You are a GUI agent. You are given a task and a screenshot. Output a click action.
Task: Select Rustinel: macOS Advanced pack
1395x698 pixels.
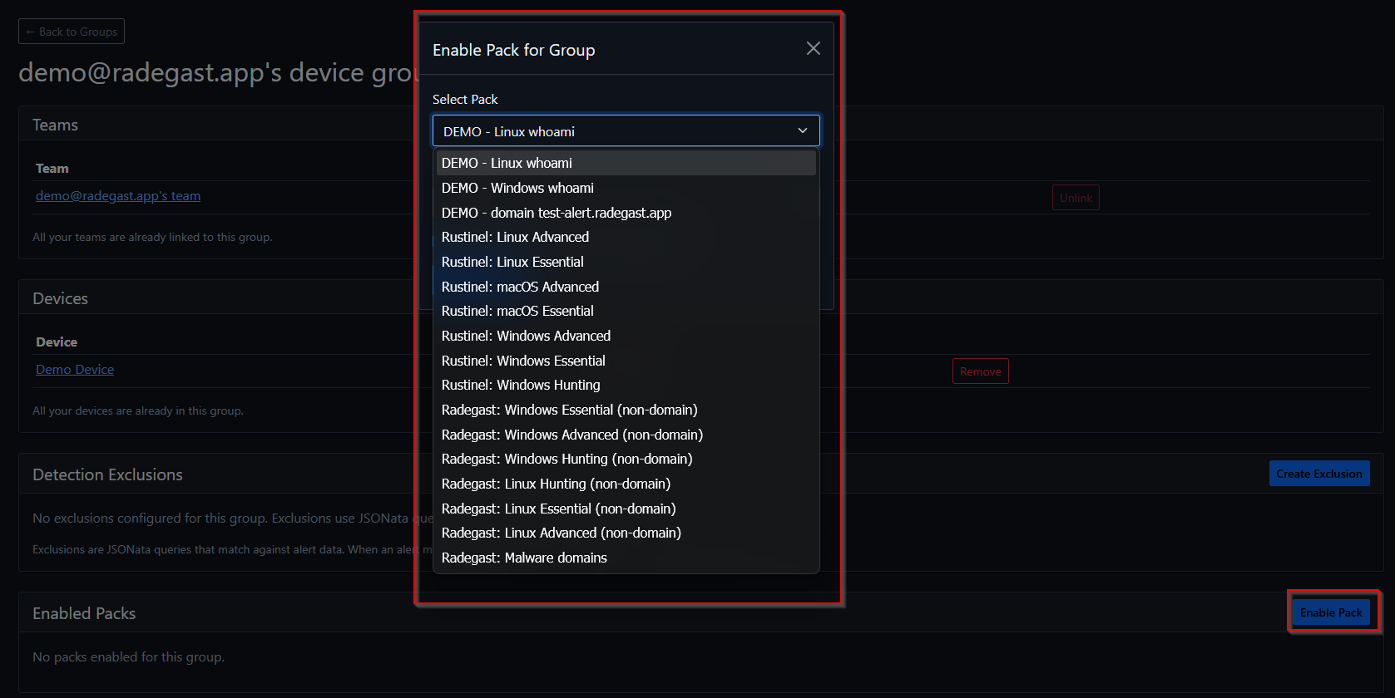pos(626,287)
